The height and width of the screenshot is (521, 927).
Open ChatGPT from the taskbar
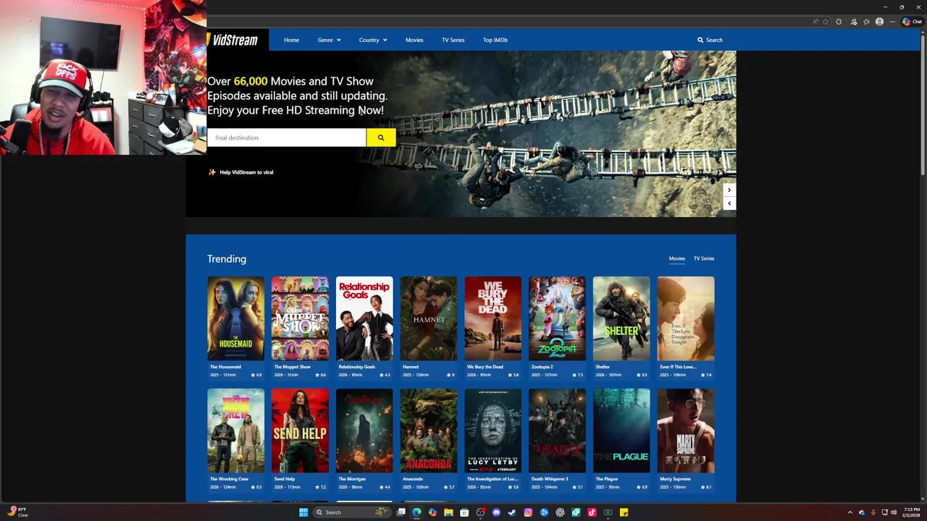560,512
